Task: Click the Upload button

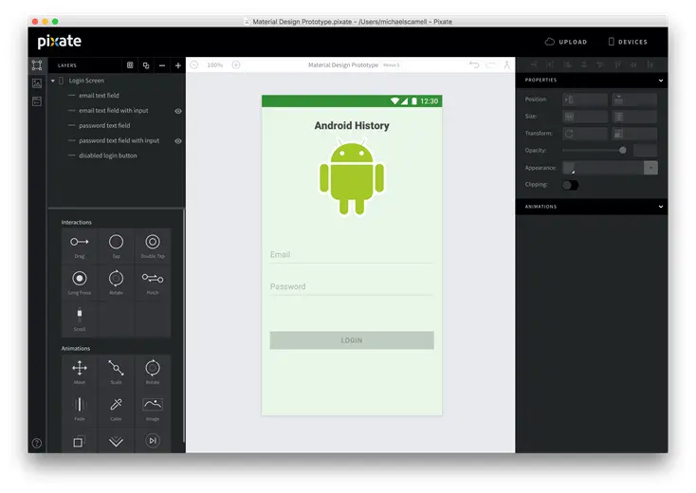Action: (566, 42)
